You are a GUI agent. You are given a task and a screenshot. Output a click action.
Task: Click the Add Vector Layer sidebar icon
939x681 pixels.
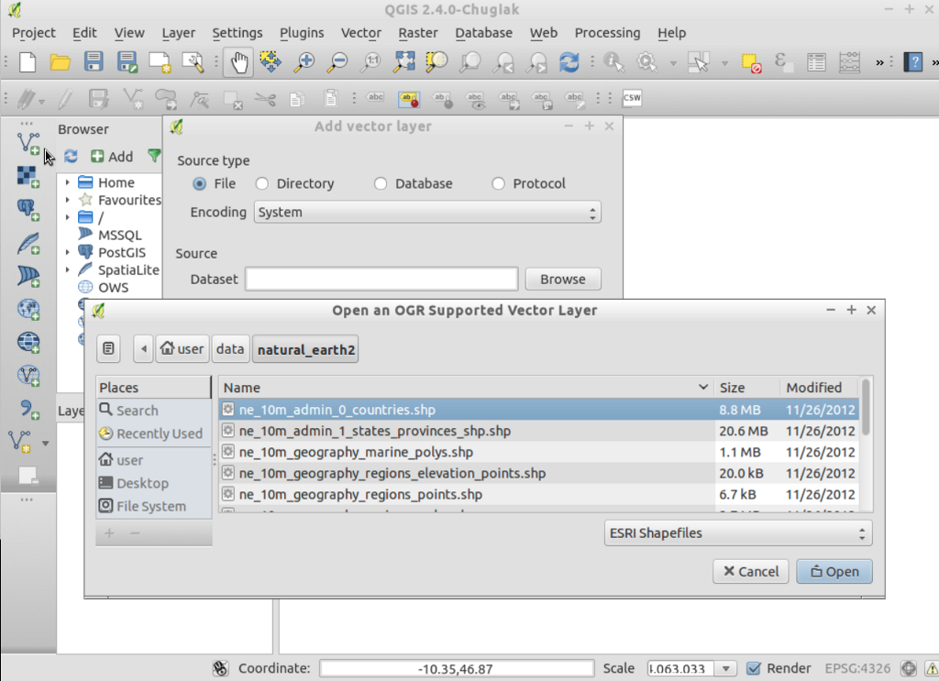pyautogui.click(x=28, y=144)
